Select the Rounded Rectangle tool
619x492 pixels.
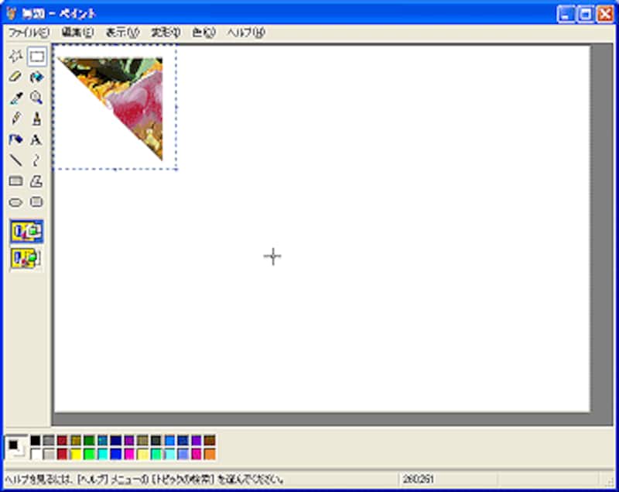[36, 202]
